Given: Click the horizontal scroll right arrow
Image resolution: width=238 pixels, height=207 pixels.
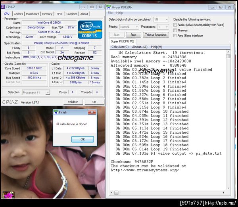Looking at the screenshot, I should coord(223,193).
